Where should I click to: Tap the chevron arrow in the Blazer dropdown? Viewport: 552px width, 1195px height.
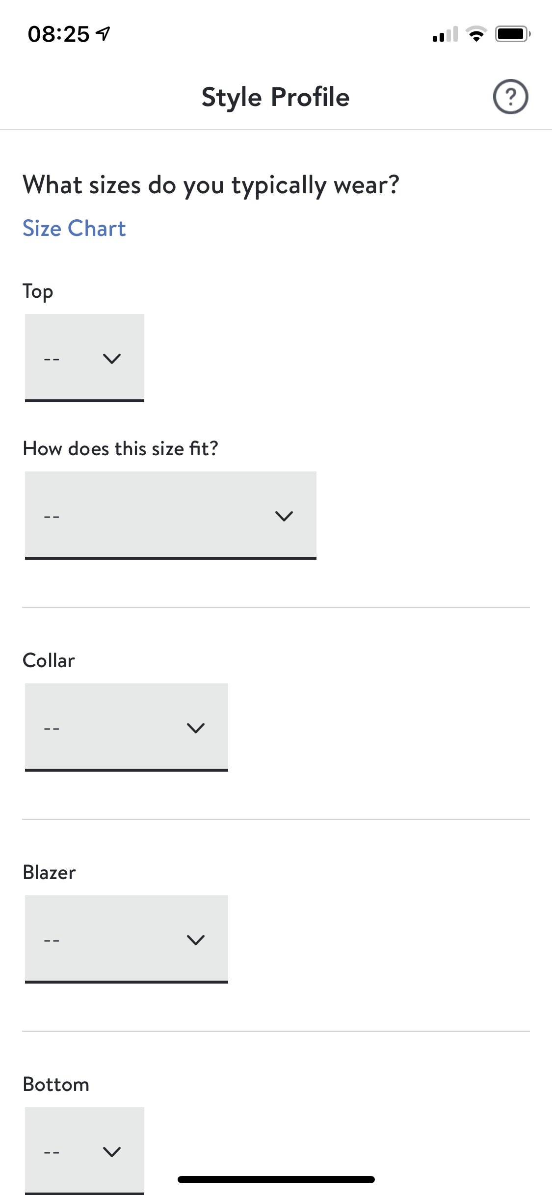pyautogui.click(x=196, y=940)
